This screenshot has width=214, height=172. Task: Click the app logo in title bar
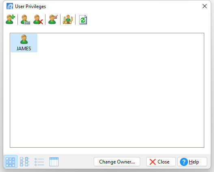(x=10, y=6)
